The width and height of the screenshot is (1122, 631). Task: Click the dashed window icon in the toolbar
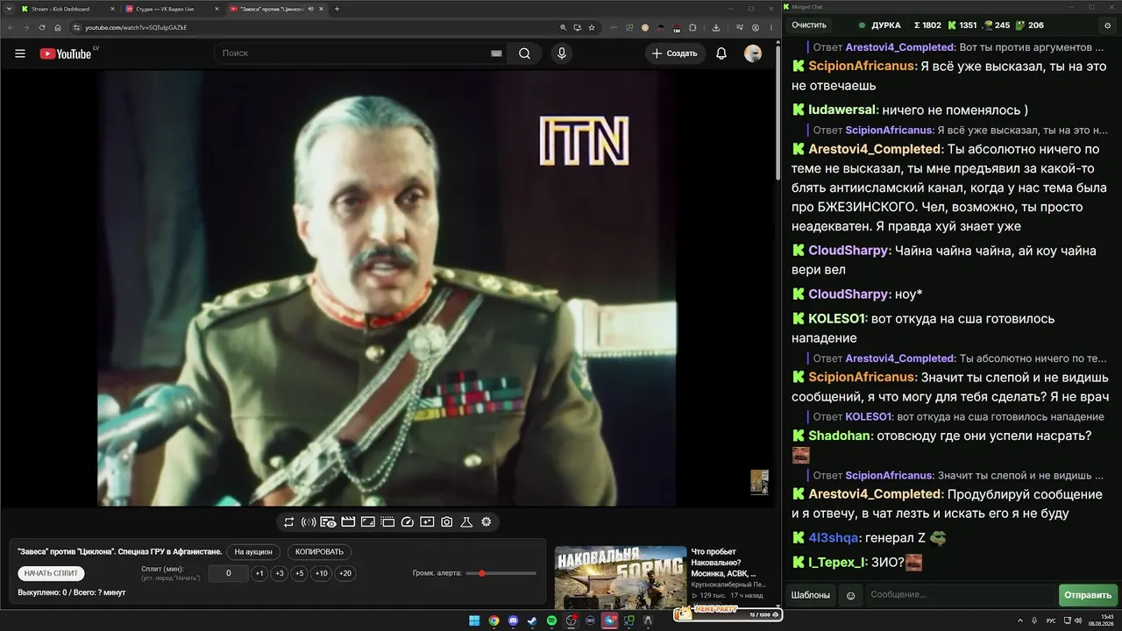coord(387,522)
